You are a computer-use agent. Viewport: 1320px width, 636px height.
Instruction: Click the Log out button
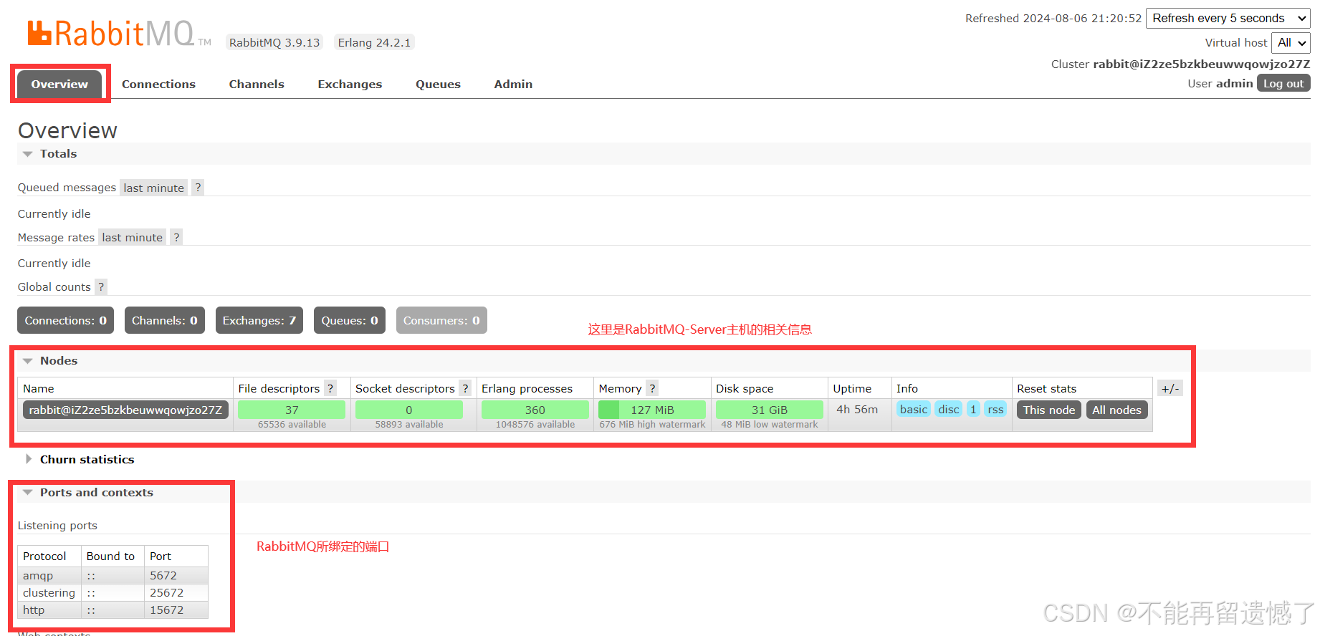click(x=1283, y=84)
